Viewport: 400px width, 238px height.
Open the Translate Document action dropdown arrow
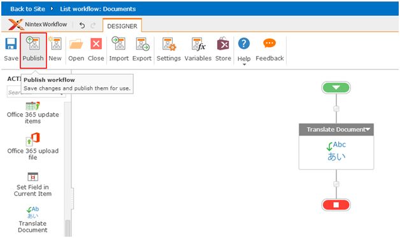click(368, 129)
